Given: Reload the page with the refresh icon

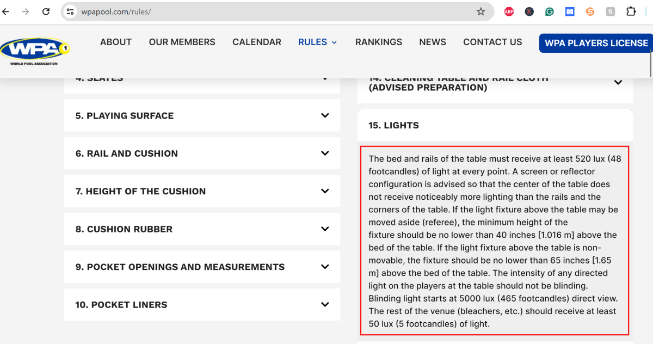Looking at the screenshot, I should pyautogui.click(x=46, y=11).
